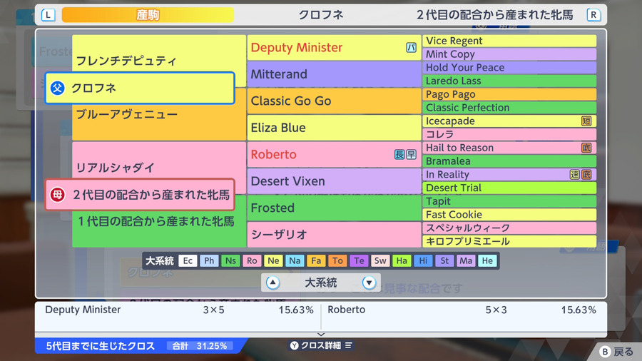Click the Desert Vixen cell
642x361 pixels.
(x=334, y=181)
